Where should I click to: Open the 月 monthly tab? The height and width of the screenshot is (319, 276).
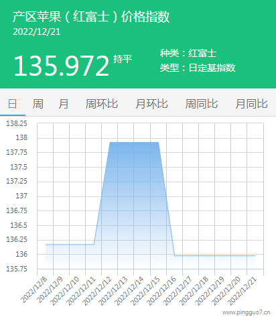64,104
